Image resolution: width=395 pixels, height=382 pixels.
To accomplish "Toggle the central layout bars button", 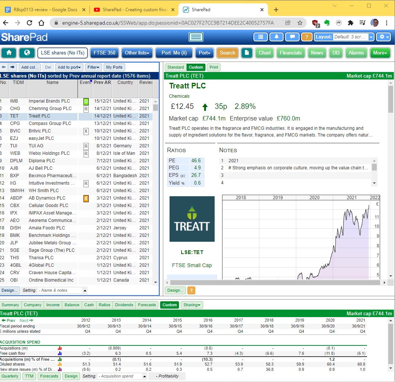I will (196, 37).
